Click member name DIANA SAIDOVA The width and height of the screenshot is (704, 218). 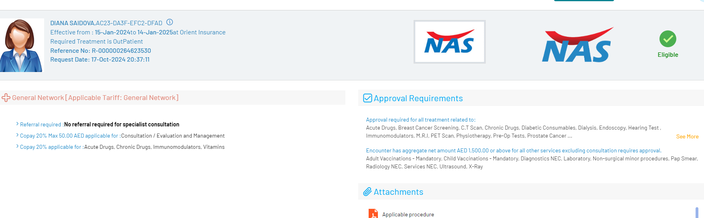click(72, 23)
